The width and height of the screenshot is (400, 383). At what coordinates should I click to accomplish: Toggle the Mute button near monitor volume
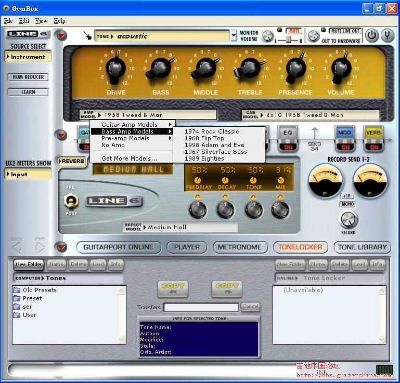tap(294, 31)
